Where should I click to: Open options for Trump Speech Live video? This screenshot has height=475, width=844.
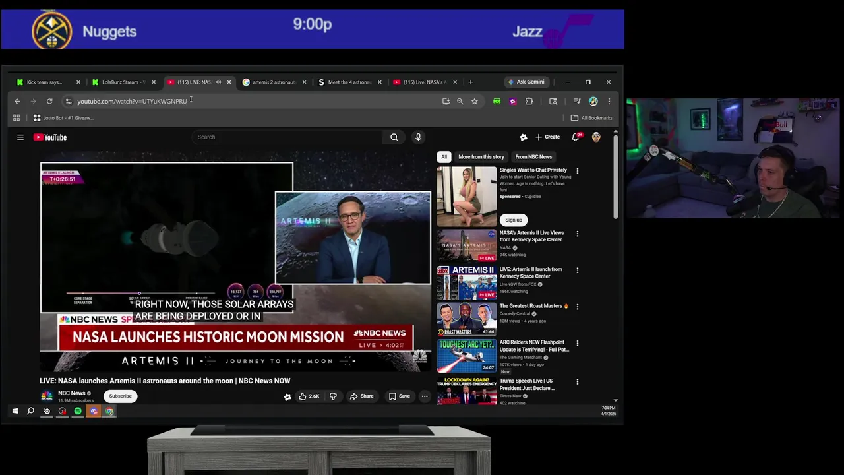[x=578, y=381]
